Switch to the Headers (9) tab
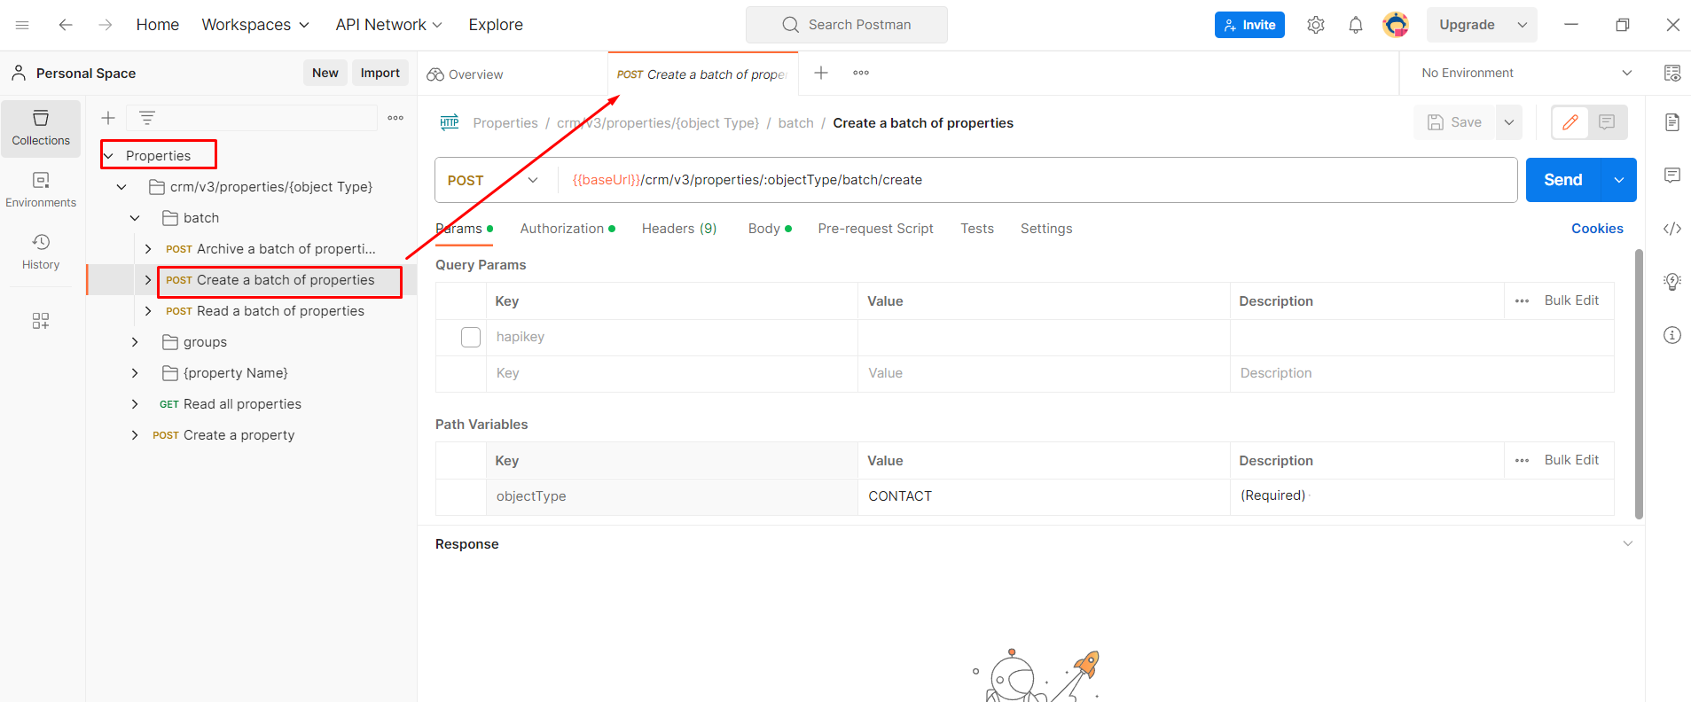The height and width of the screenshot is (702, 1691). click(x=679, y=229)
